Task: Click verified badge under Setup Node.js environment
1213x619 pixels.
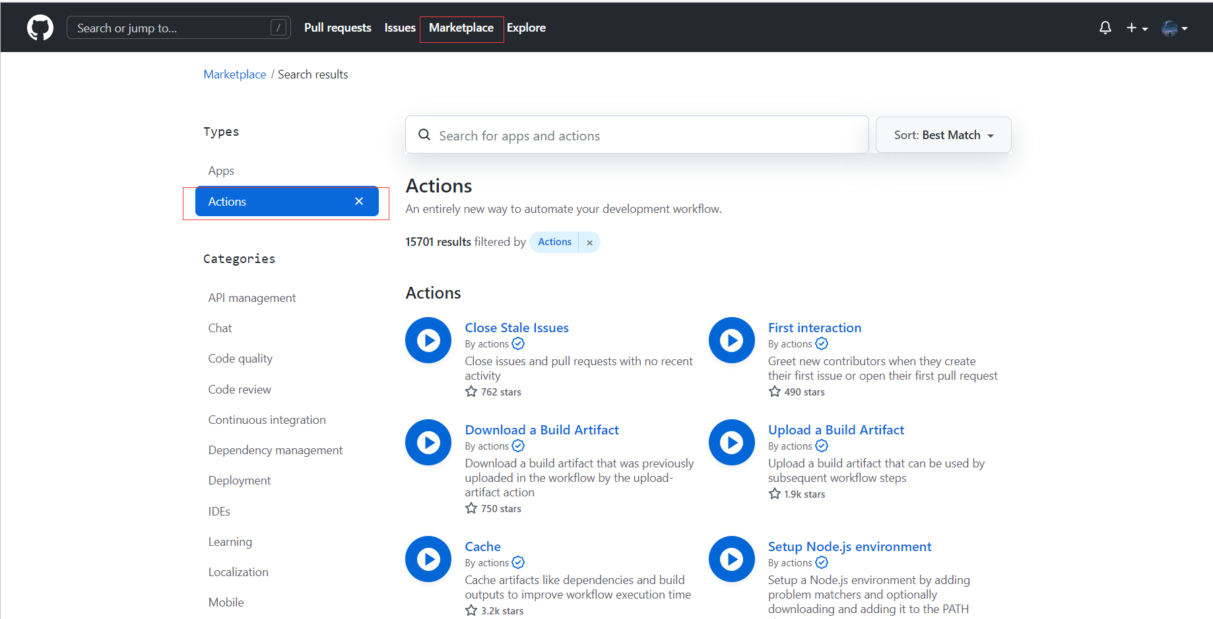Action: pos(822,562)
